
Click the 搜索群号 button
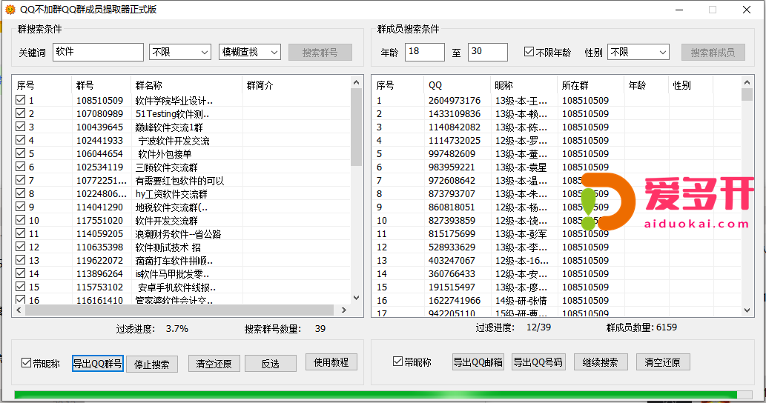[320, 52]
